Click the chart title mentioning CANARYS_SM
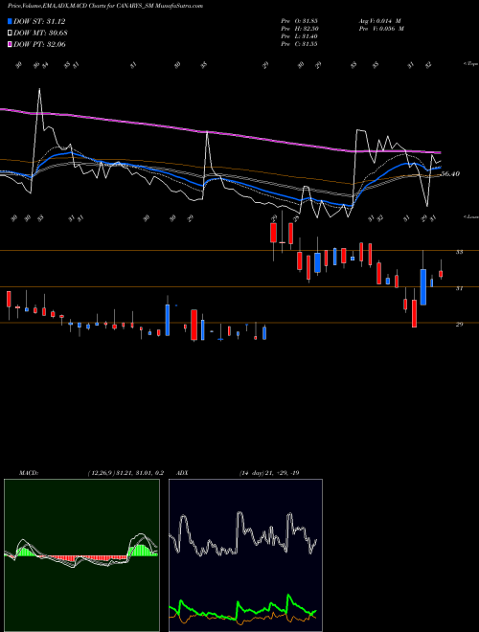479x632 pixels. (105, 6)
